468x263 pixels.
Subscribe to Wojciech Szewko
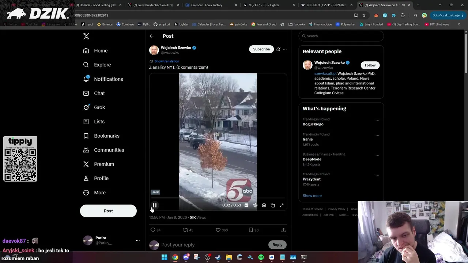[x=261, y=49]
